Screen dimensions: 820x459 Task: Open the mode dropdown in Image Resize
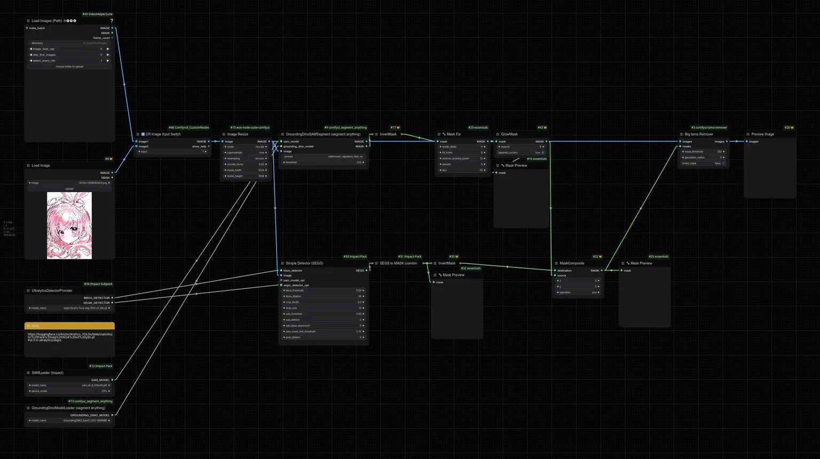coord(245,147)
